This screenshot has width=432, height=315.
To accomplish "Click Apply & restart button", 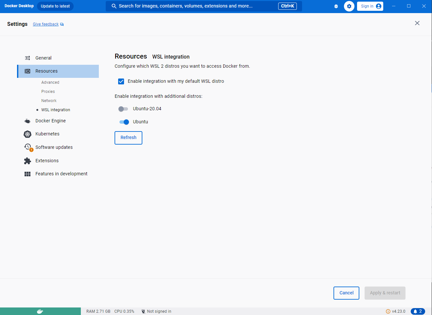I will point(385,293).
